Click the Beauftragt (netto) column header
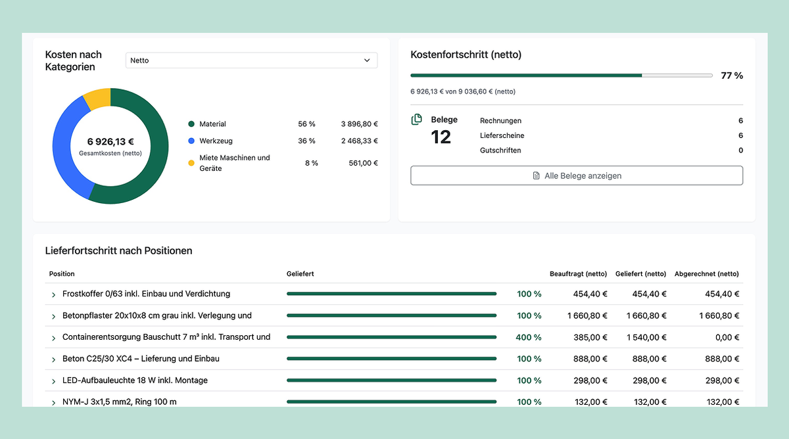Screen dimensions: 789x439 pos(578,274)
